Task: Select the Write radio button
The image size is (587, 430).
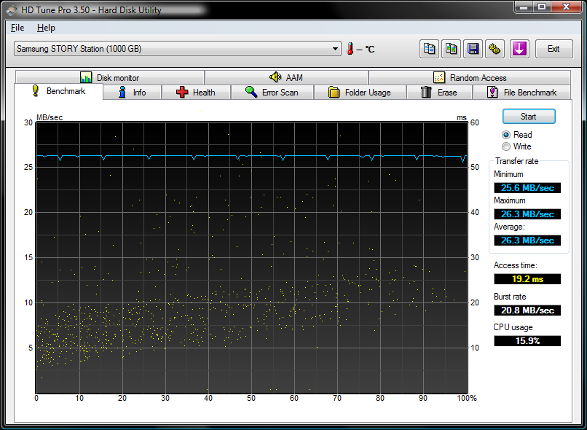Action: coord(506,146)
